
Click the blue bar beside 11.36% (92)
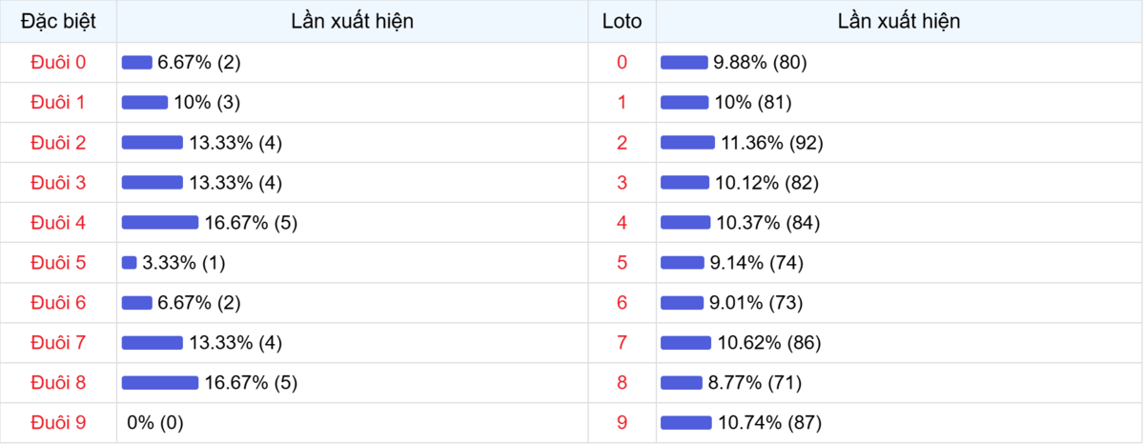[687, 143]
